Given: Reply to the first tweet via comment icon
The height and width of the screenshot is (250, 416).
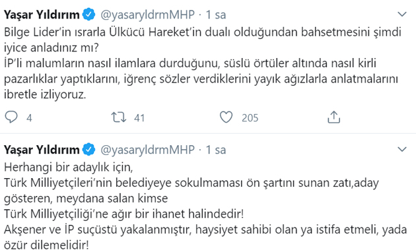Looking at the screenshot, I should click(x=11, y=117).
